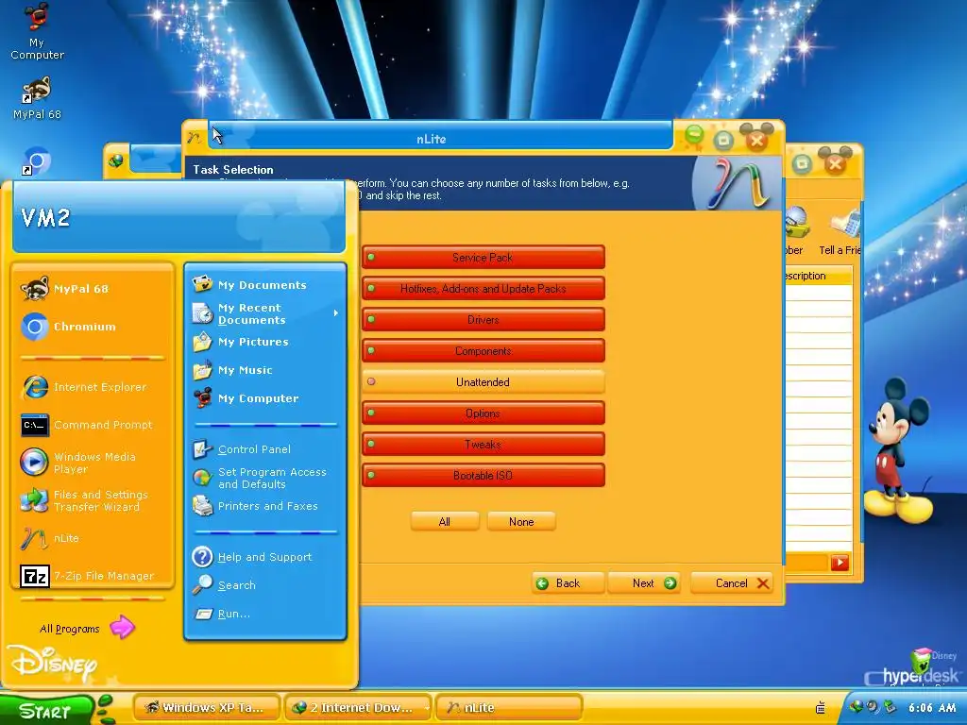Viewport: 967px width, 725px height.
Task: Toggle the Service Pack task
Action: tap(483, 257)
